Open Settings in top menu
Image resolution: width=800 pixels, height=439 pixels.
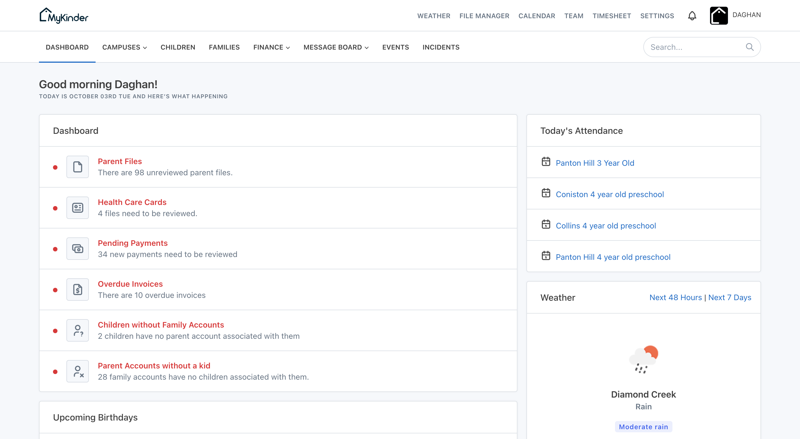(657, 16)
